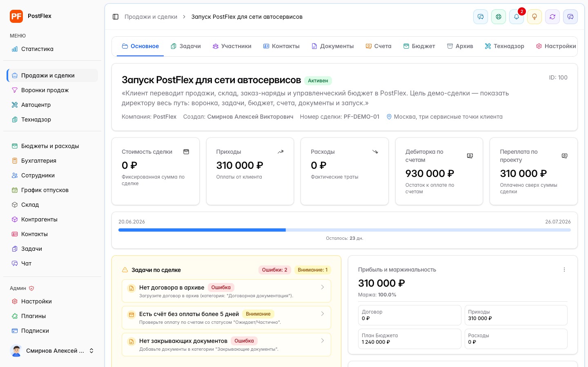Open Технадзор in the sidebar menu

tap(52, 119)
